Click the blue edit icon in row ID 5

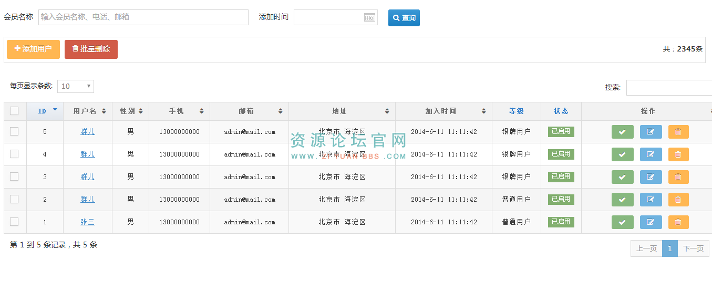click(651, 132)
